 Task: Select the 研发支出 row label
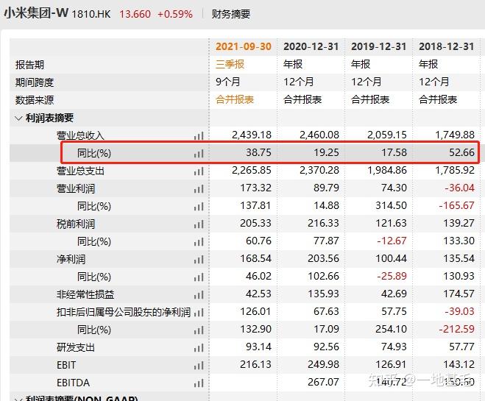(76, 347)
